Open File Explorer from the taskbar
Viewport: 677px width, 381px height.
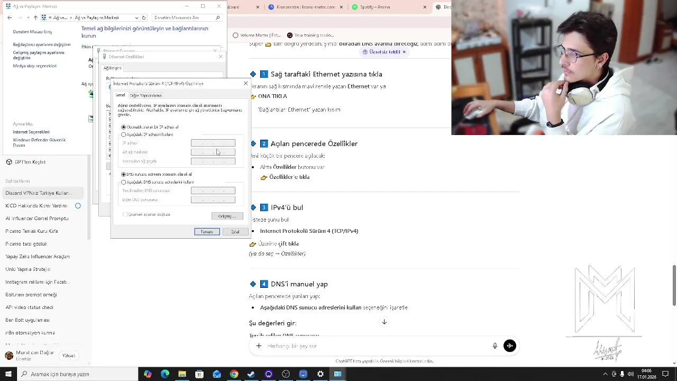coord(182,374)
